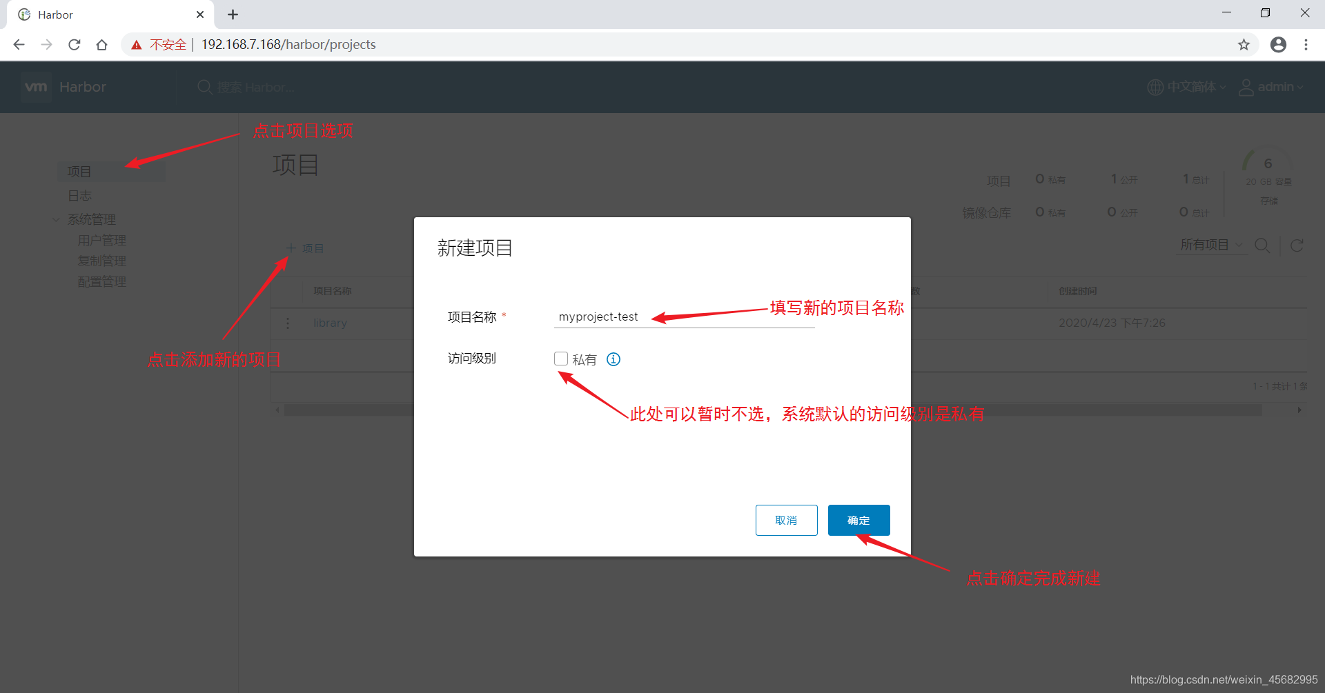Click the address bar URL

[x=288, y=45]
